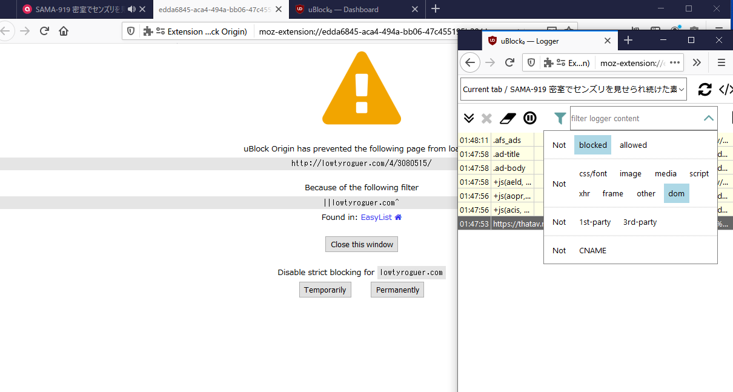Click the "filter logger content" input field
The width and height of the screenshot is (733, 392).
[x=612, y=118]
